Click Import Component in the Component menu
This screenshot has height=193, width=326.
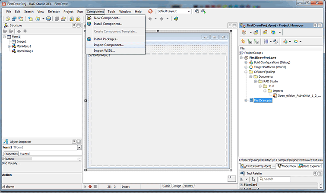coord(108,45)
